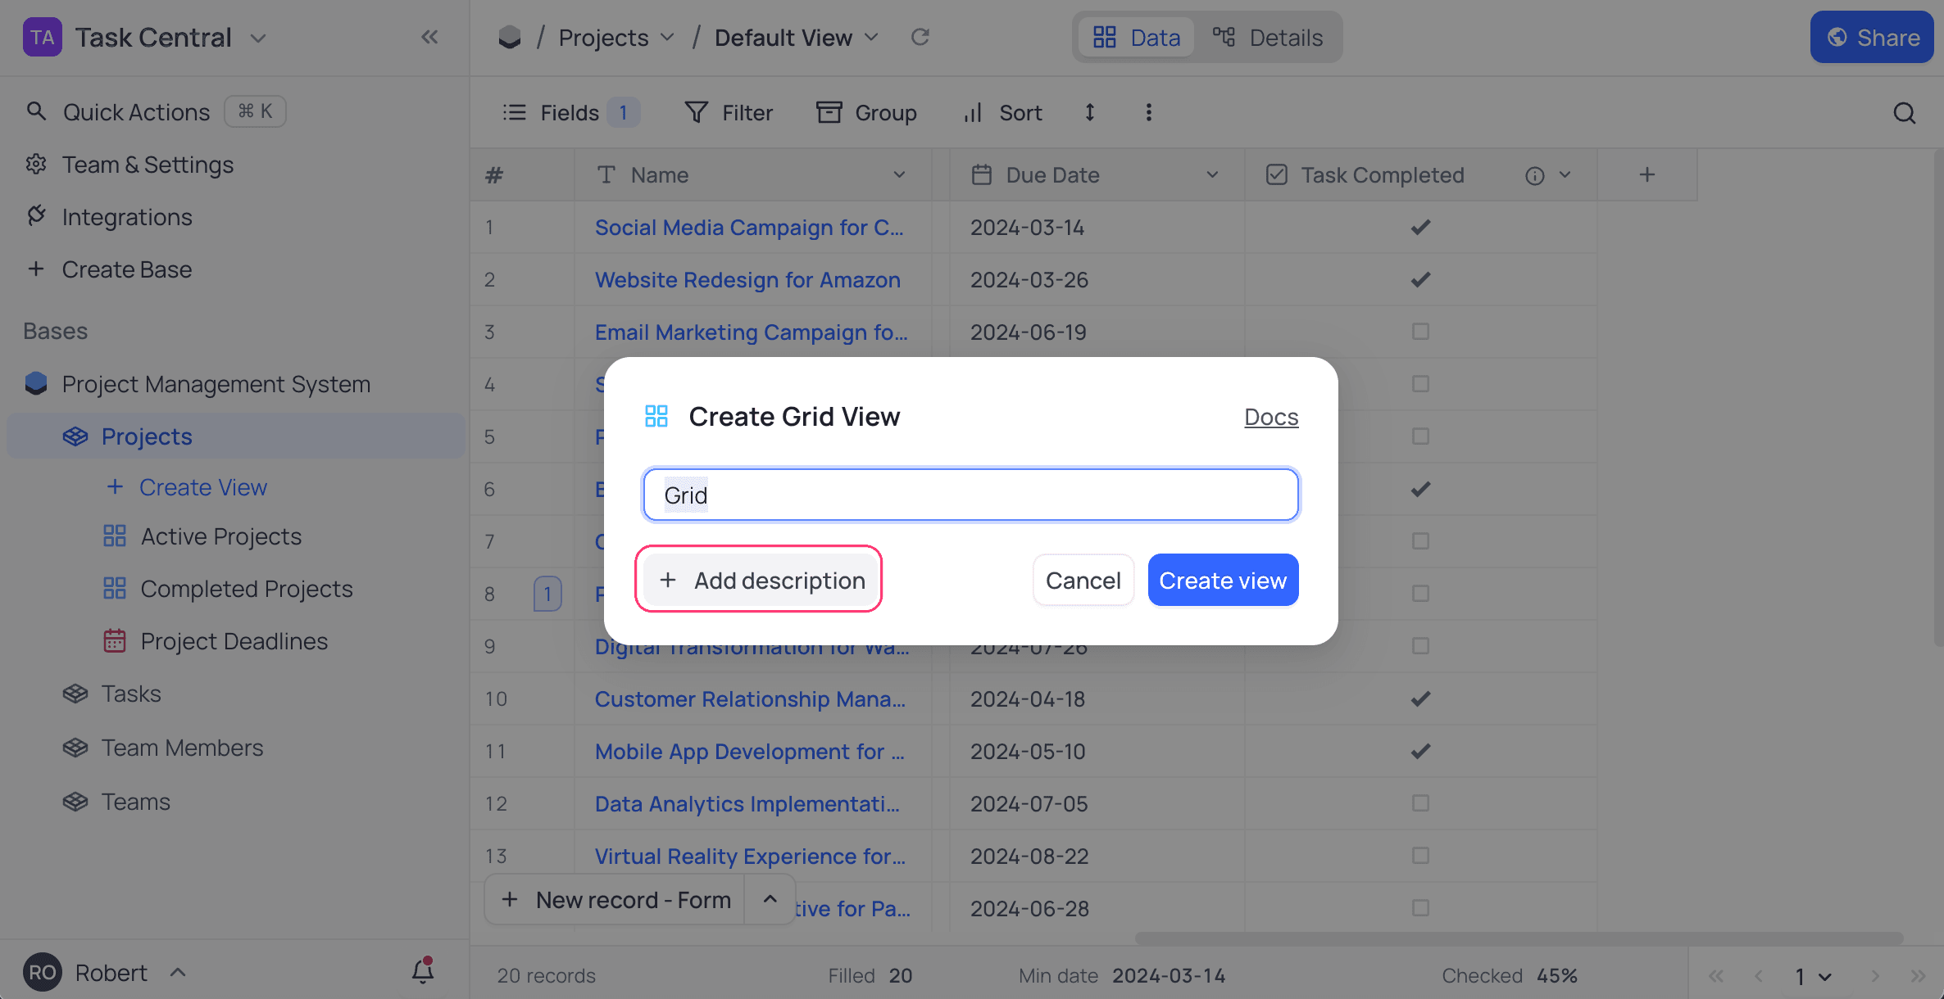The height and width of the screenshot is (999, 1944).
Task: Check Task Completed for row 3
Action: [1420, 332]
